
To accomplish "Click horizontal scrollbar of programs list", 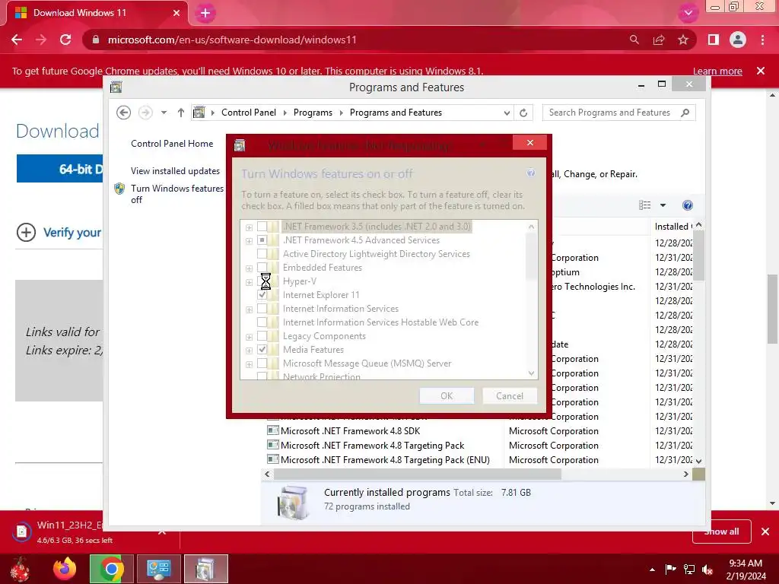I will pos(418,474).
